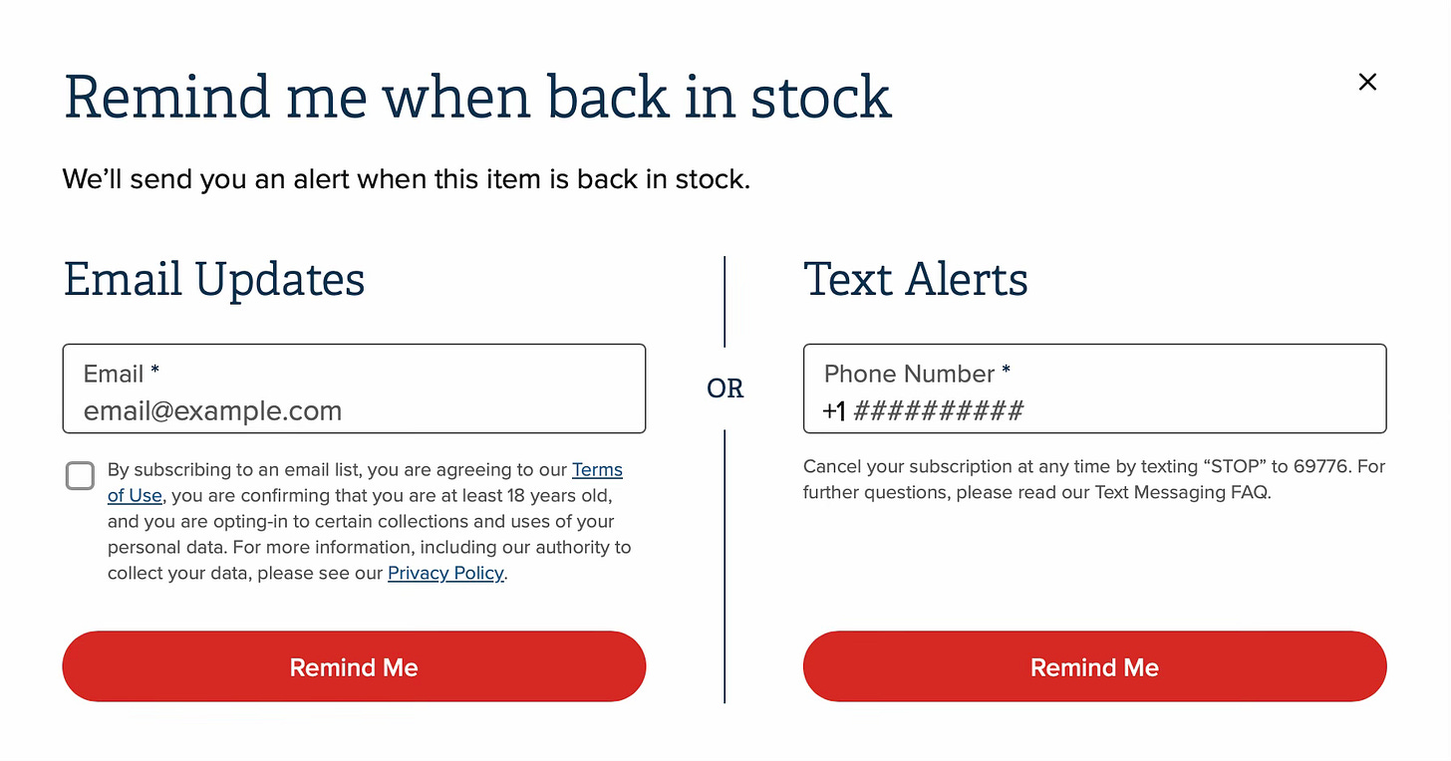Click the 'We'll send you an alert' subtitle

tap(406, 179)
